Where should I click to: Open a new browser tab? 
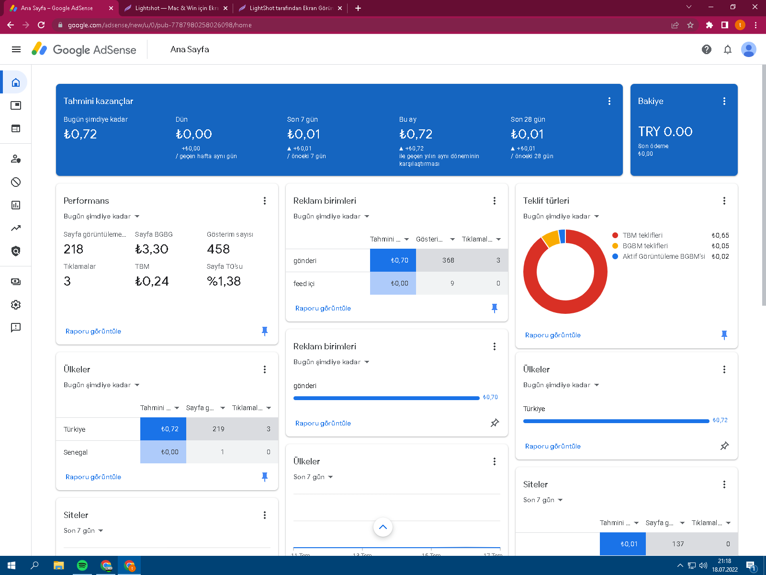(358, 8)
